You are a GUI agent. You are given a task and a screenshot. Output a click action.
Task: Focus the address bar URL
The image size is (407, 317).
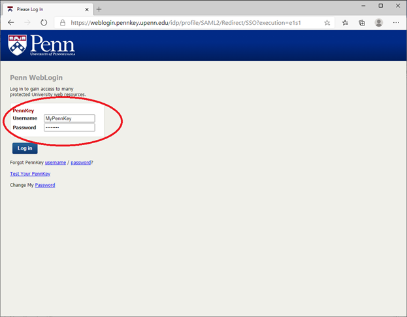(x=186, y=23)
